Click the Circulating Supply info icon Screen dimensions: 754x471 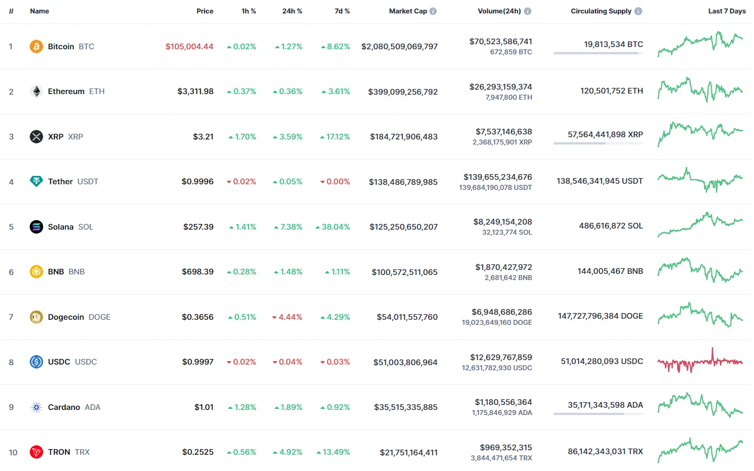[639, 11]
